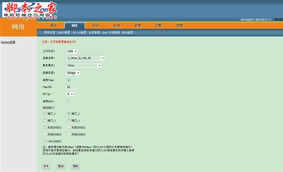
Task: Check the 端口_1 binding checkbox
Action: [45, 114]
